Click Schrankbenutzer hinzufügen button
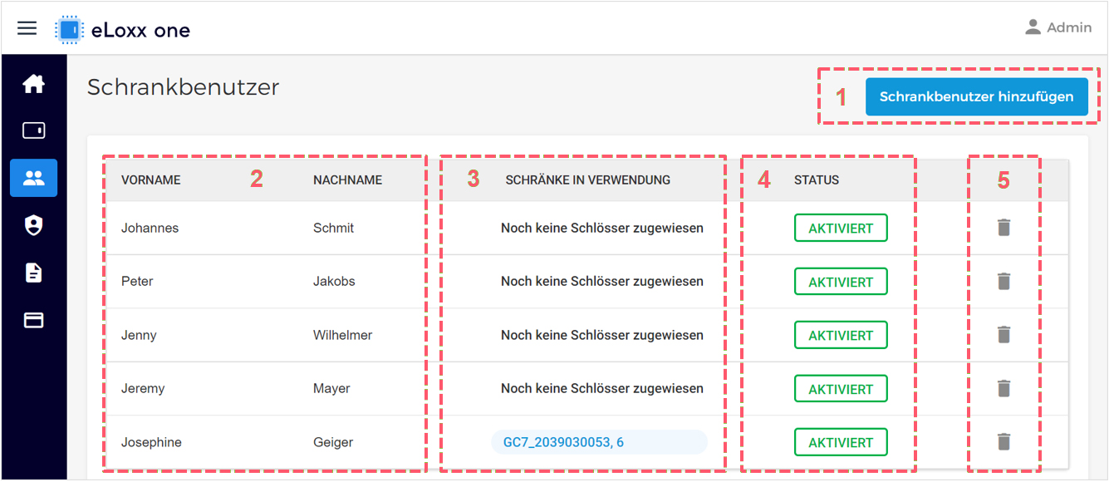The width and height of the screenshot is (1109, 482). (976, 96)
